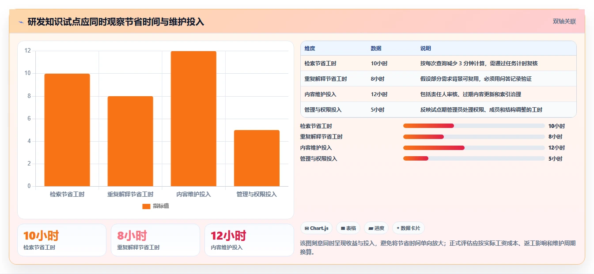The height and width of the screenshot is (274, 594).
Task: Click the 12小时 cell in the table
Action: (379, 94)
